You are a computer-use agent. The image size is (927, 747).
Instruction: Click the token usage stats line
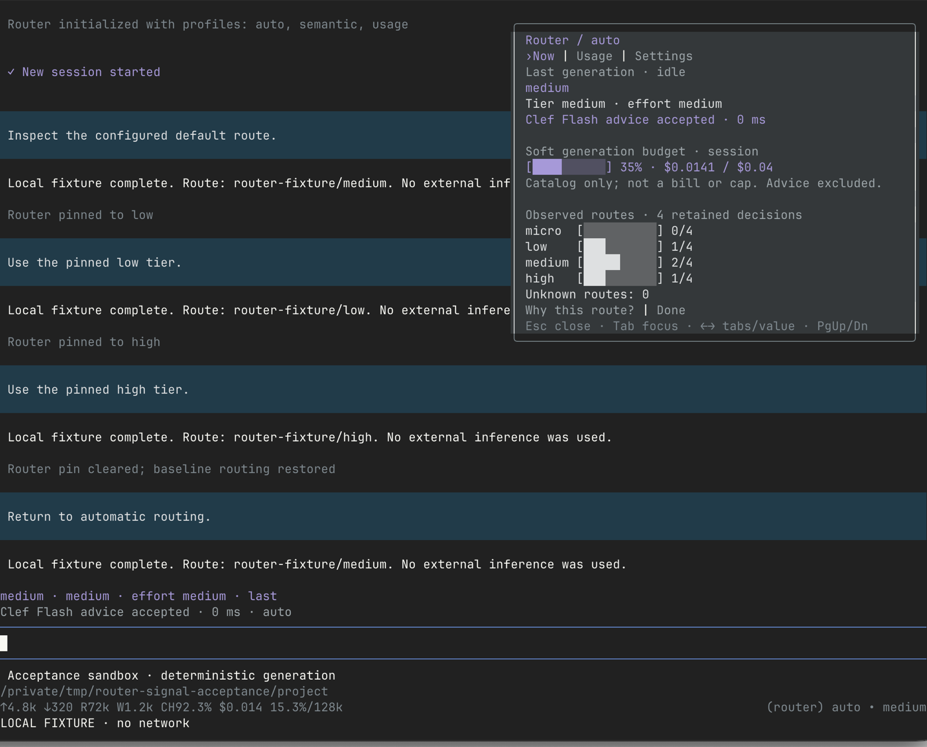tap(171, 707)
